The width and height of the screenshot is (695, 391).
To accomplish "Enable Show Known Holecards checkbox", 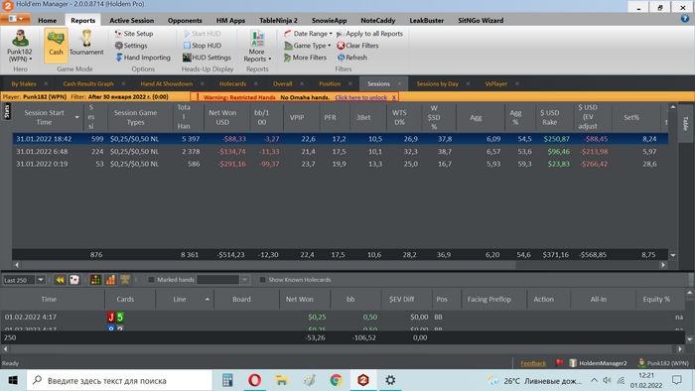I will [x=262, y=280].
